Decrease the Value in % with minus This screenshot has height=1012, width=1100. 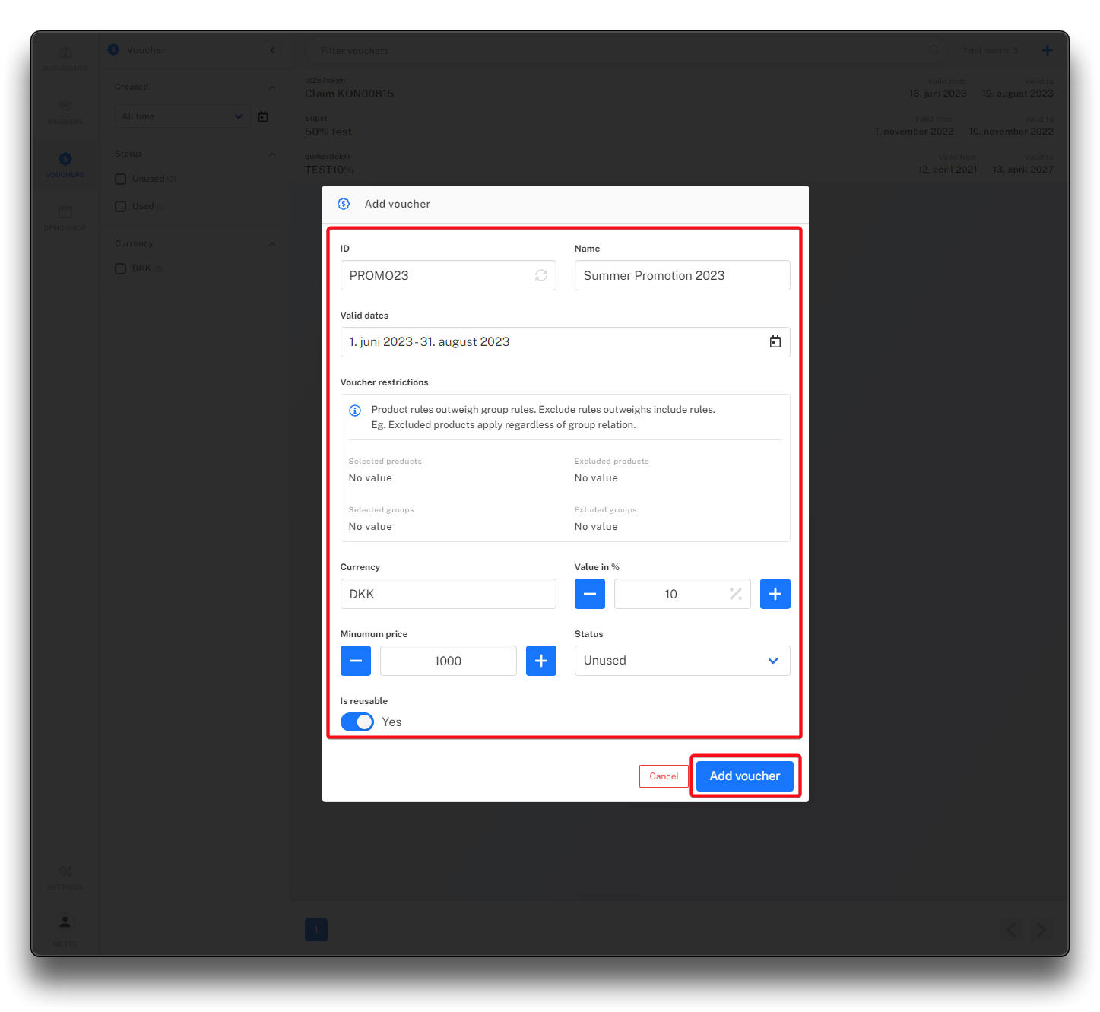click(x=589, y=594)
